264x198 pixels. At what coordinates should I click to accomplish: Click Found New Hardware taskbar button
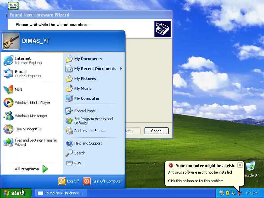[x=61, y=193]
